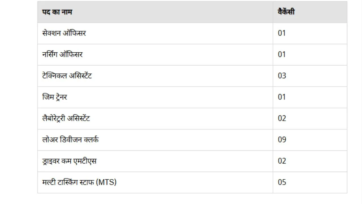Screen dimensions: 362x204
Task: Click the मल्टी टास्किंग स्टाफ (MTS) label
Action: (79, 182)
